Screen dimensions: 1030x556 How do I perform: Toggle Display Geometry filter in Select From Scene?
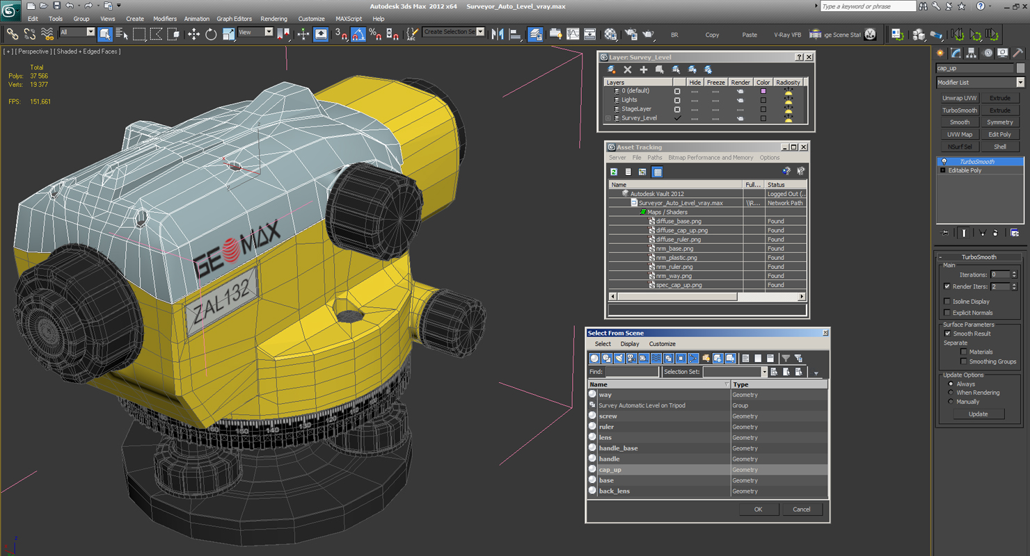click(x=594, y=358)
